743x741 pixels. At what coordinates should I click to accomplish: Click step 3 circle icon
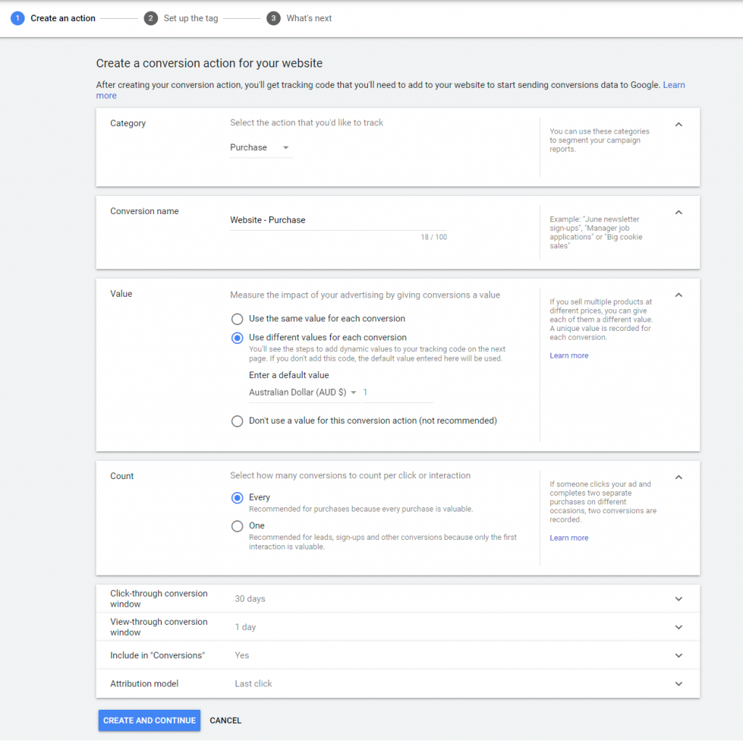pyautogui.click(x=274, y=18)
